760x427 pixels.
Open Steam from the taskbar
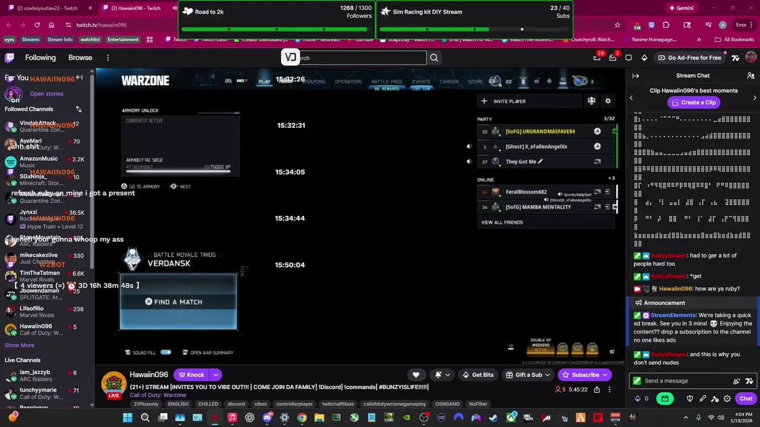493,418
